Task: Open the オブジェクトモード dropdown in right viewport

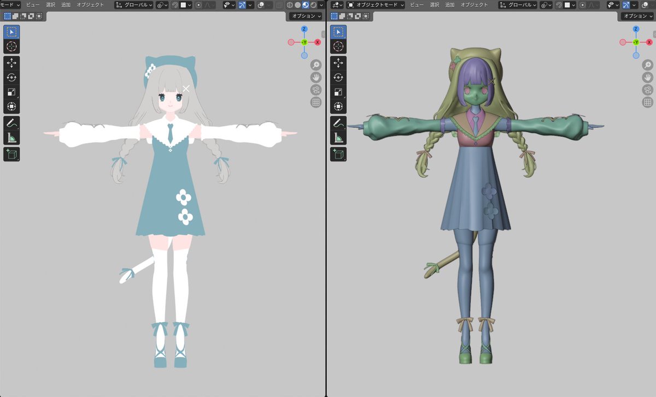Action: pos(376,5)
